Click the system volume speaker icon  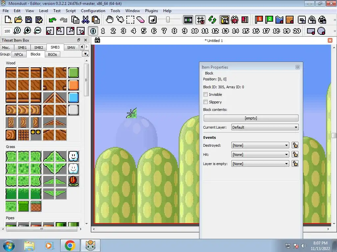[x=303, y=246]
